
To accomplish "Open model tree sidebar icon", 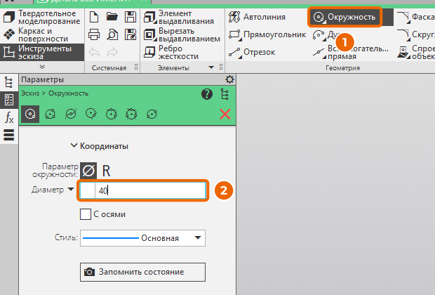I will [x=9, y=82].
